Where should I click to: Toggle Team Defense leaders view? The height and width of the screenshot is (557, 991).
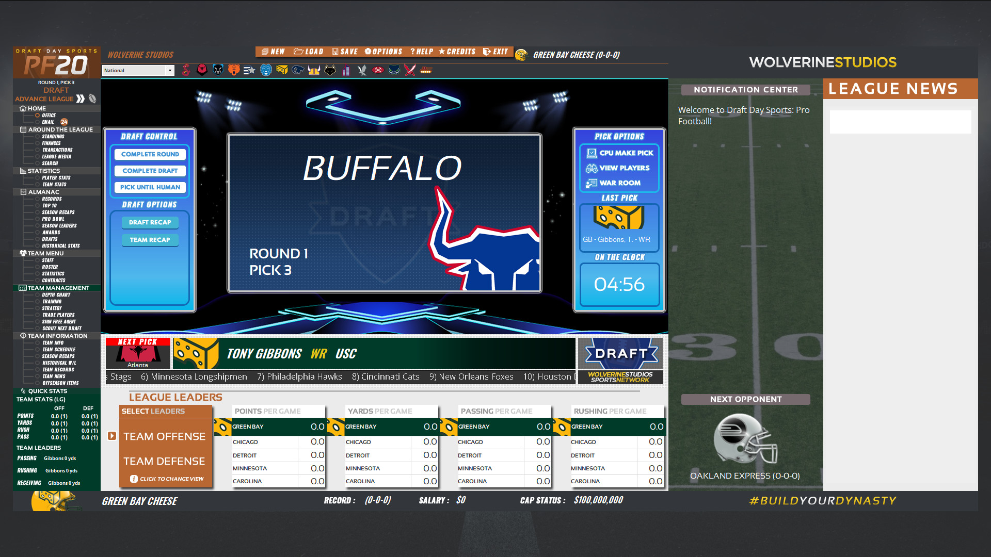pos(164,461)
